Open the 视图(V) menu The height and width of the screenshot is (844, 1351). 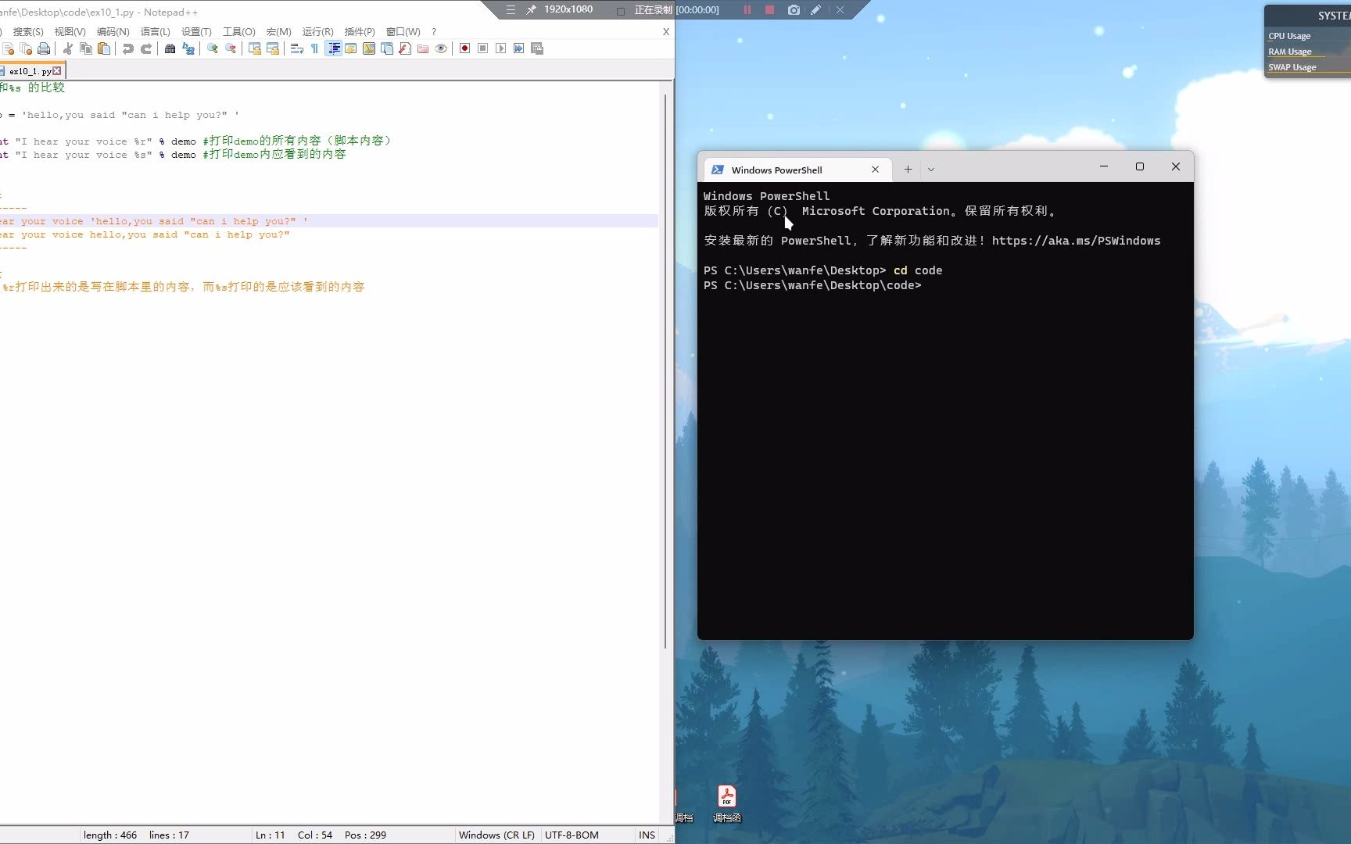(70, 32)
